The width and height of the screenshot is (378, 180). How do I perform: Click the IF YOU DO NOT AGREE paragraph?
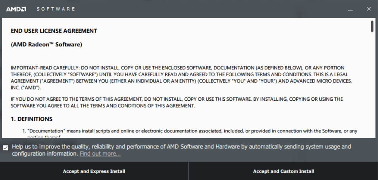(177, 103)
